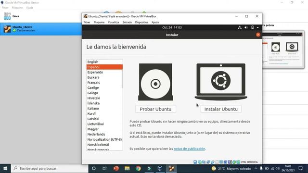Click the Windows search box

coord(50,168)
